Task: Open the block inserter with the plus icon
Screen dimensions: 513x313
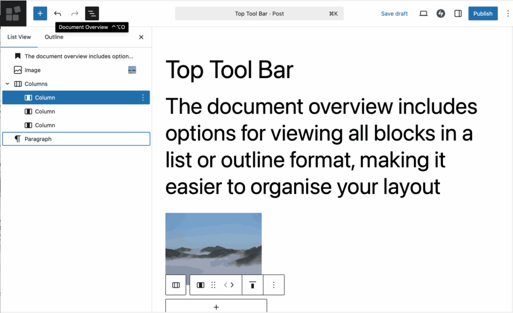Action: tap(40, 13)
